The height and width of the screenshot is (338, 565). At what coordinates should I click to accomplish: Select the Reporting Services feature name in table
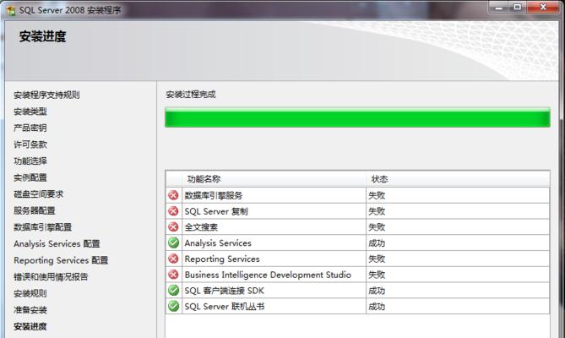[x=222, y=259]
